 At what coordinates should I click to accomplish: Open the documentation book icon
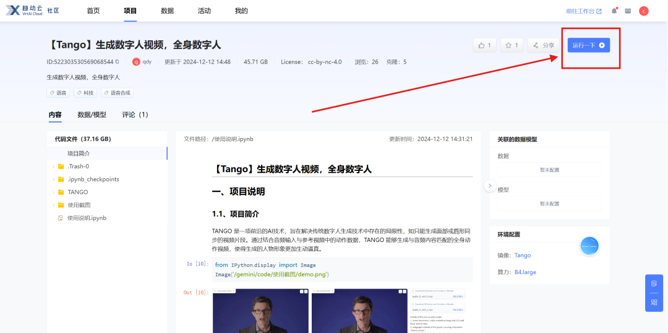[628, 11]
